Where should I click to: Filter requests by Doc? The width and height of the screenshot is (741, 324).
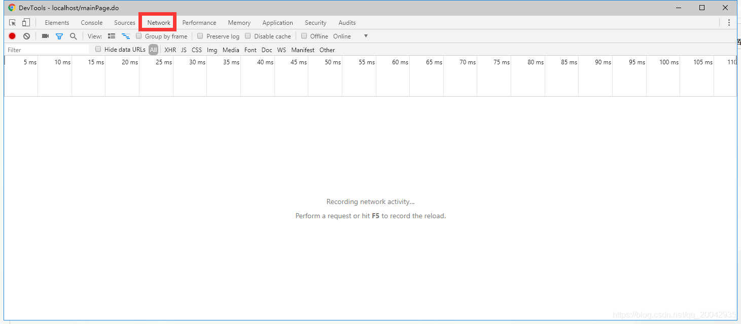click(x=267, y=50)
